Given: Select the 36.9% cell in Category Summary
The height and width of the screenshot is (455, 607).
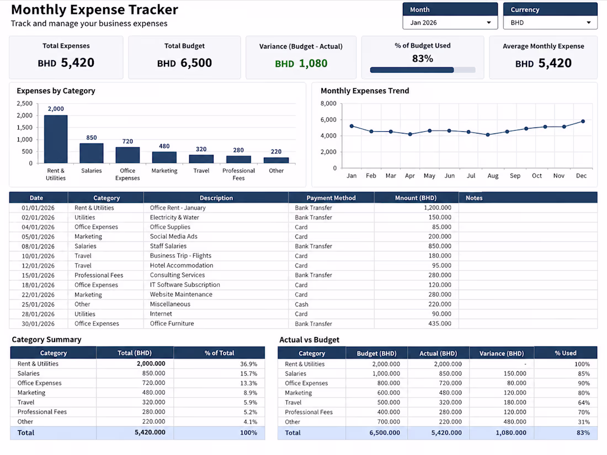Looking at the screenshot, I should (x=219, y=364).
